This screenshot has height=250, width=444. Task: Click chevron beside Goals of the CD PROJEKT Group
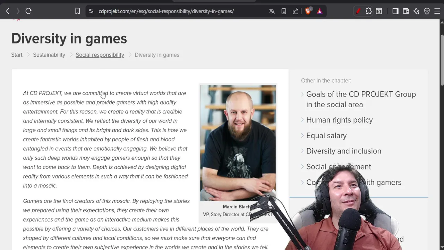(x=302, y=94)
